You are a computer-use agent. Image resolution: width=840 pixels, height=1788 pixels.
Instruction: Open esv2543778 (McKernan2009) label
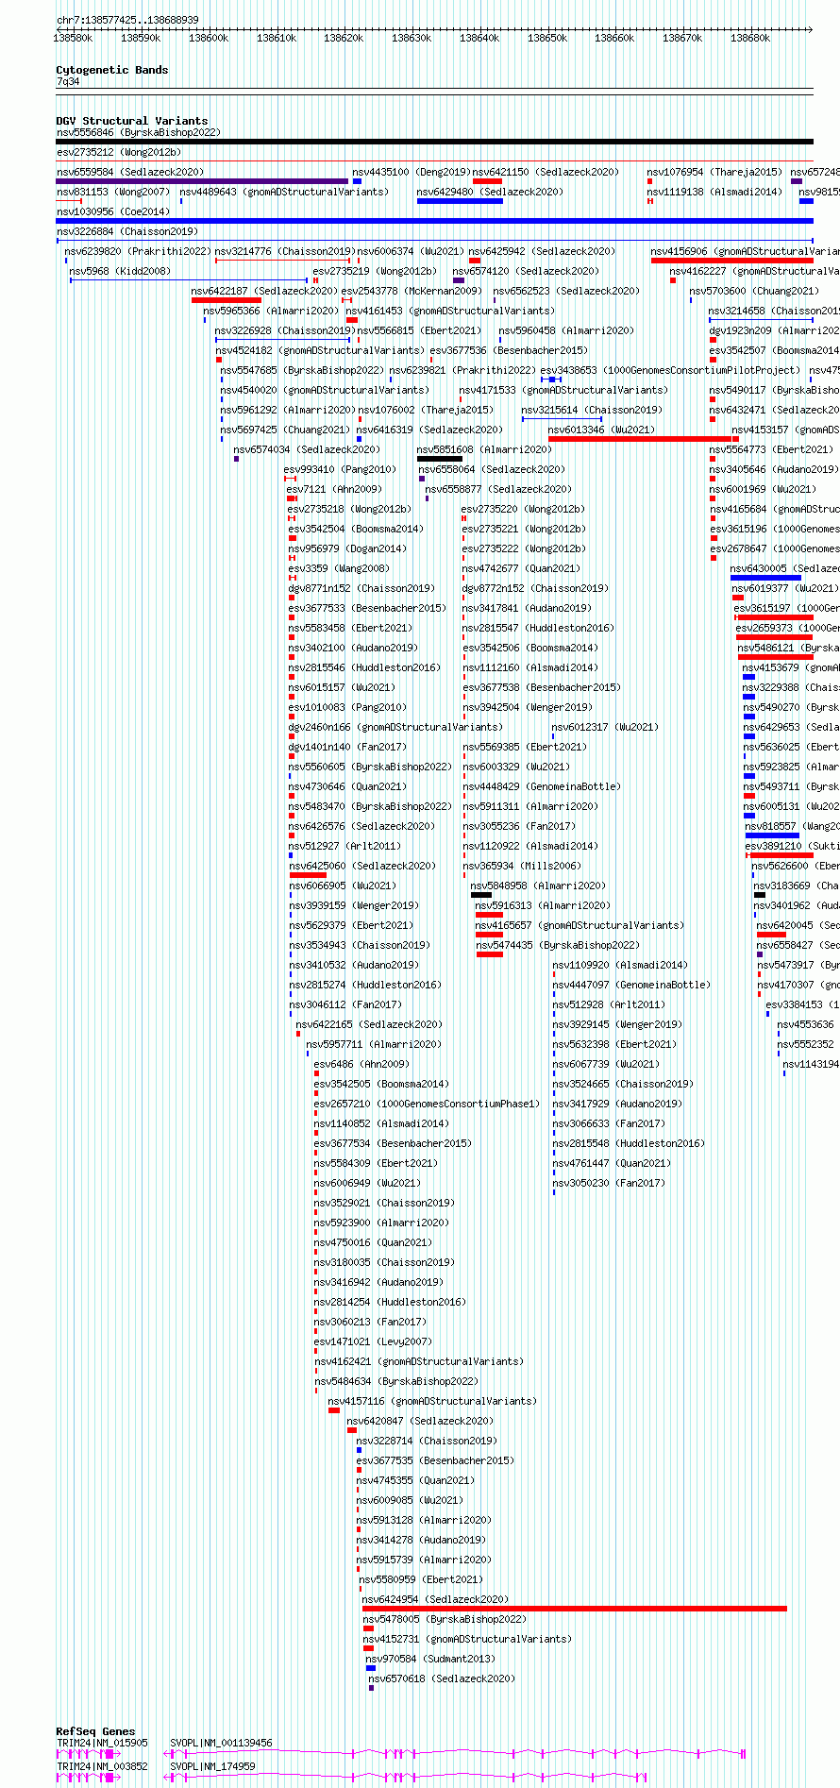pyautogui.click(x=412, y=292)
